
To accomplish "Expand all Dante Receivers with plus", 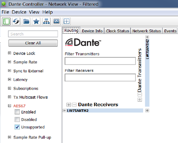I will [x=69, y=105].
